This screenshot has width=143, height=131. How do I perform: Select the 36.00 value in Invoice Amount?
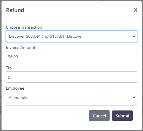point(13,57)
